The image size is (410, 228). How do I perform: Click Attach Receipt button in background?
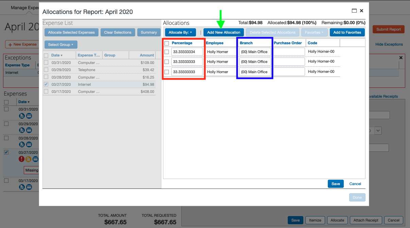pyautogui.click(x=366, y=220)
